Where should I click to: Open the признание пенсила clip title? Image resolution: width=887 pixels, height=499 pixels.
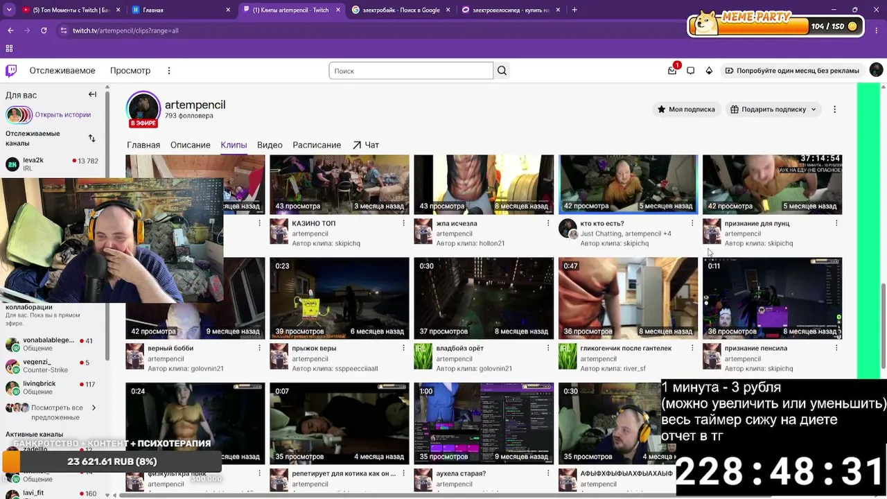[756, 348]
